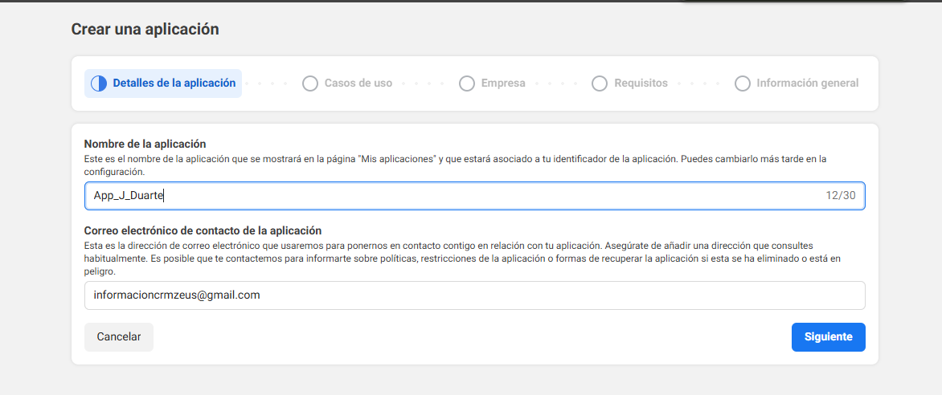The height and width of the screenshot is (395, 942).
Task: Click the Nombre de la aplicación label
Action: [x=145, y=144]
